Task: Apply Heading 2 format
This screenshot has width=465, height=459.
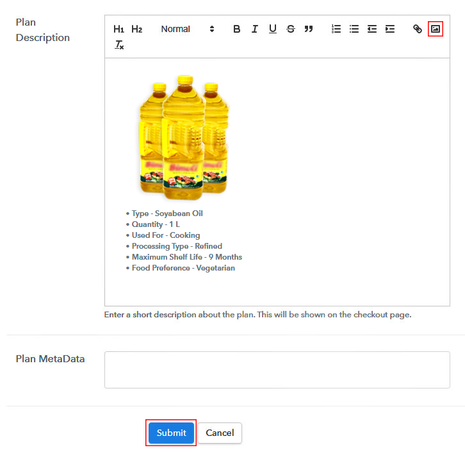Action: [136, 29]
